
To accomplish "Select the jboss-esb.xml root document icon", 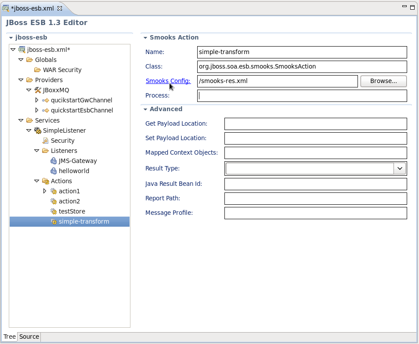I will (x=22, y=49).
